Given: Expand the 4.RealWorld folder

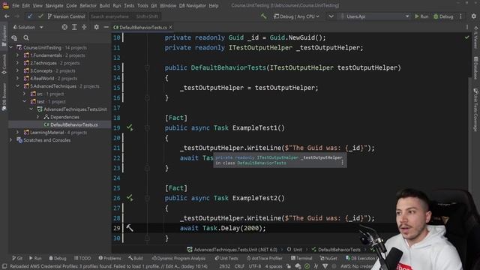Looking at the screenshot, I should [18, 78].
